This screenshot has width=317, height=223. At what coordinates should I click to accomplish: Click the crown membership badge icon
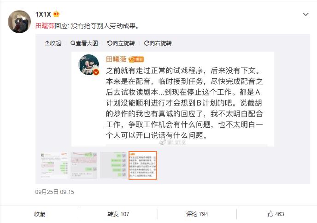pos(56,14)
